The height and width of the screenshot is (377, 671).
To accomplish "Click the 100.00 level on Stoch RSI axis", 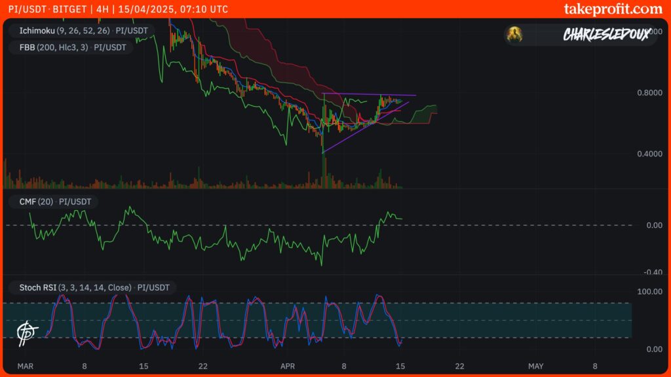I will point(649,291).
